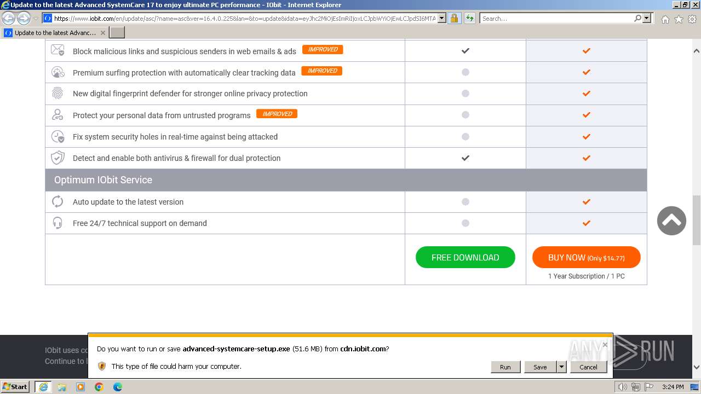Click the shield icon for antivirus & firewall
This screenshot has height=394, width=701.
tap(58, 158)
